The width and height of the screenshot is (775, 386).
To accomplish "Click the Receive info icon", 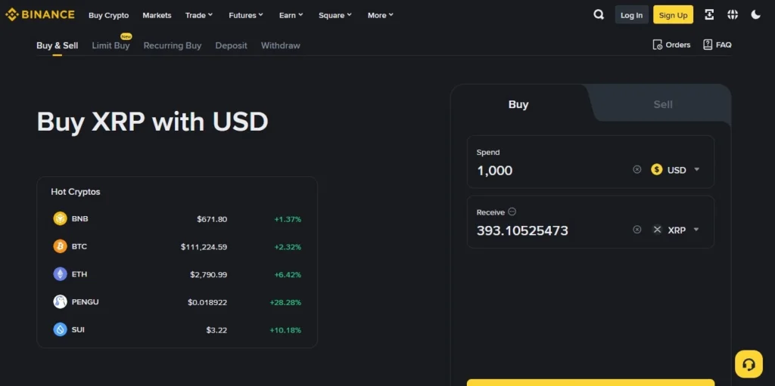I will point(512,212).
